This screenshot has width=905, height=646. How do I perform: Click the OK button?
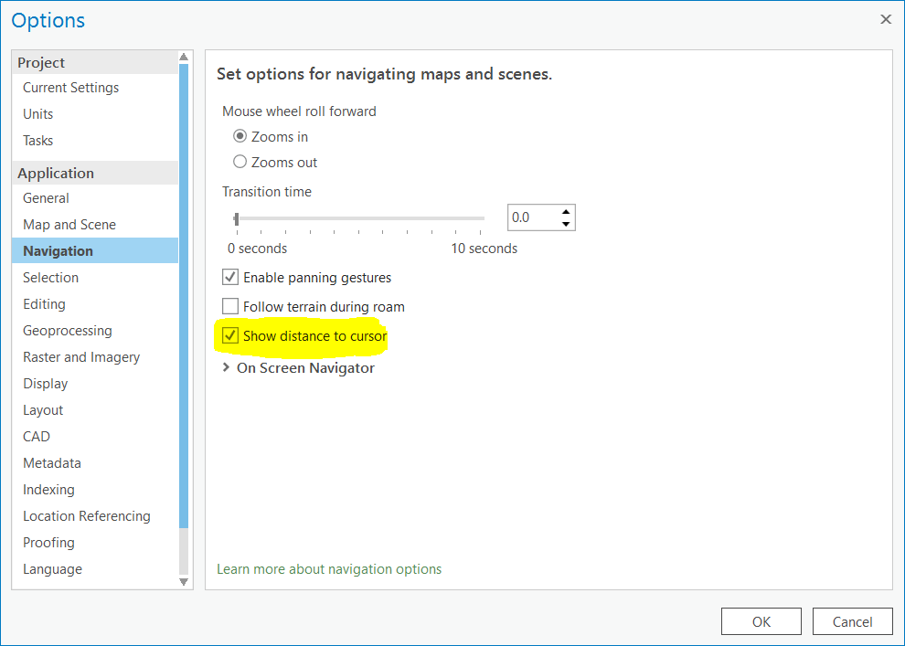[761, 621]
